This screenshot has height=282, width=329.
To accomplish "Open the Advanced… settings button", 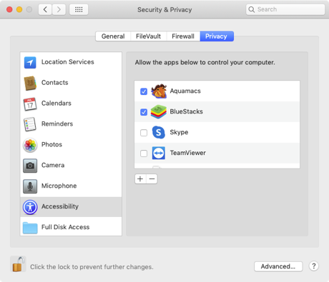I will tap(278, 266).
